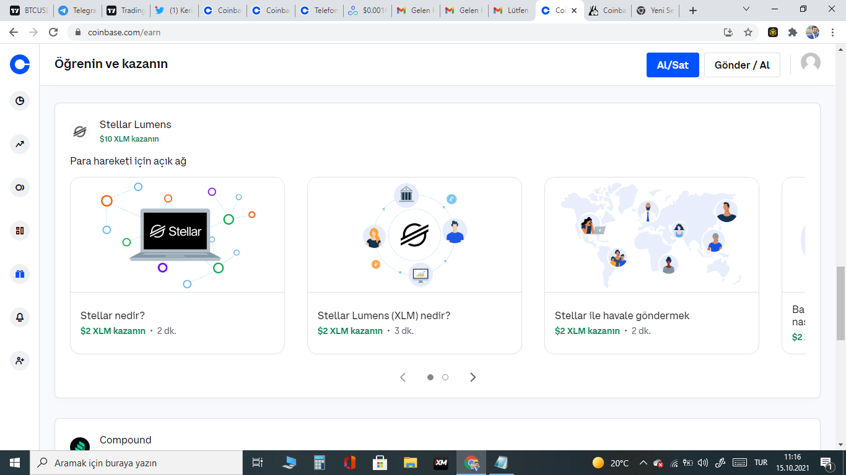Open the Chrome profile picture

813,32
